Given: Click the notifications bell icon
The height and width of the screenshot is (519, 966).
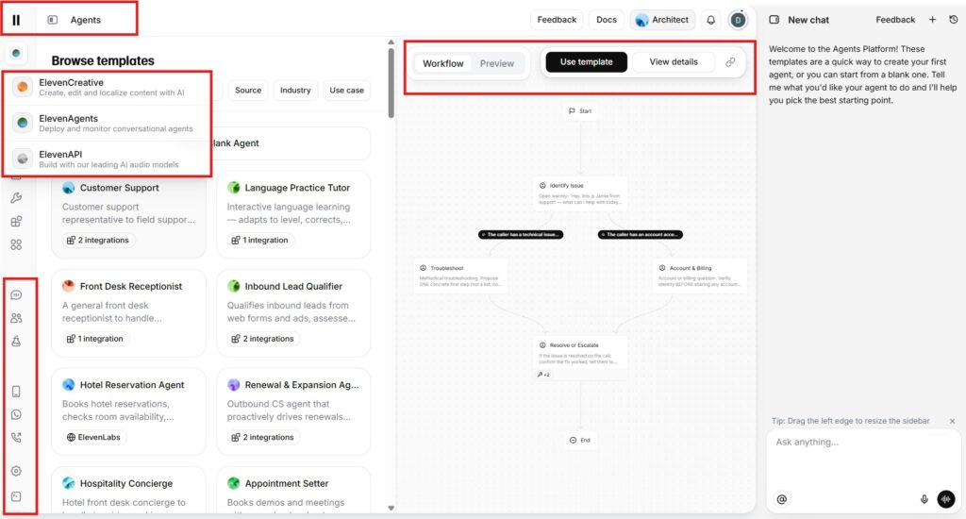Looking at the screenshot, I should pyautogui.click(x=710, y=20).
